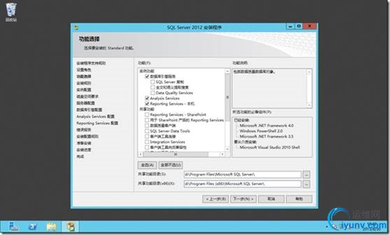This screenshot has width=390, height=235.
Task: Click the feature list horizontal scrollbar thumb
Action: click(x=176, y=154)
